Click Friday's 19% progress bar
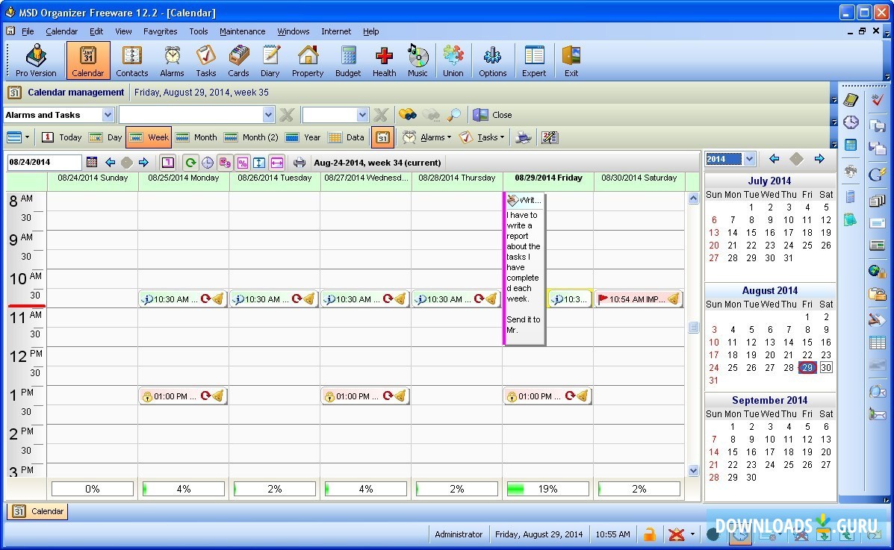 pos(547,489)
